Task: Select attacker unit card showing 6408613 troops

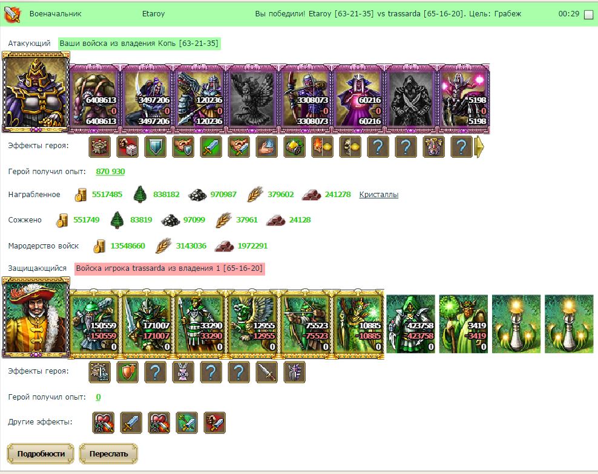Action: [x=94, y=99]
